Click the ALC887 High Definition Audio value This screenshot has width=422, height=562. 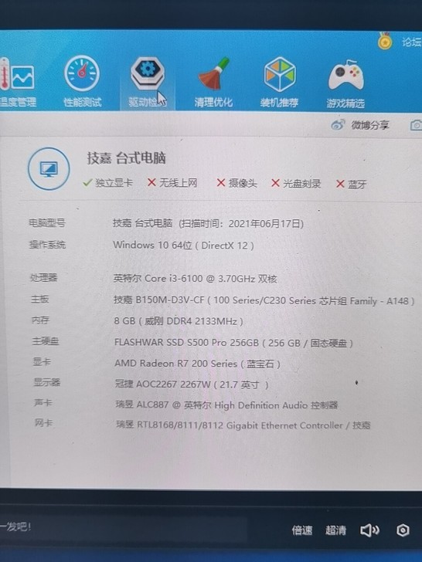226,405
